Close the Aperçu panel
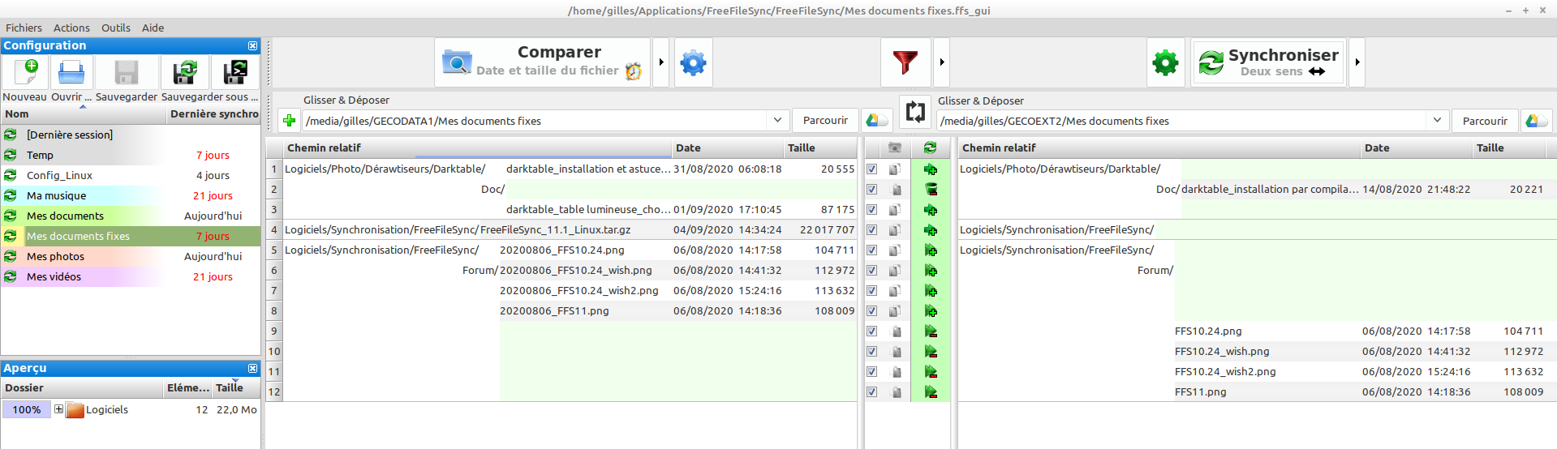 tap(252, 369)
